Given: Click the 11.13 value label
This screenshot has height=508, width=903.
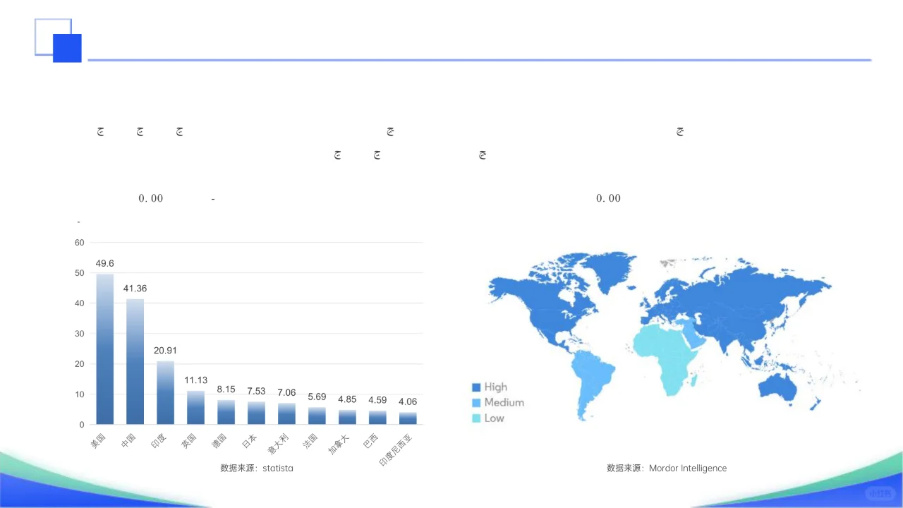Looking at the screenshot, I should pos(196,380).
